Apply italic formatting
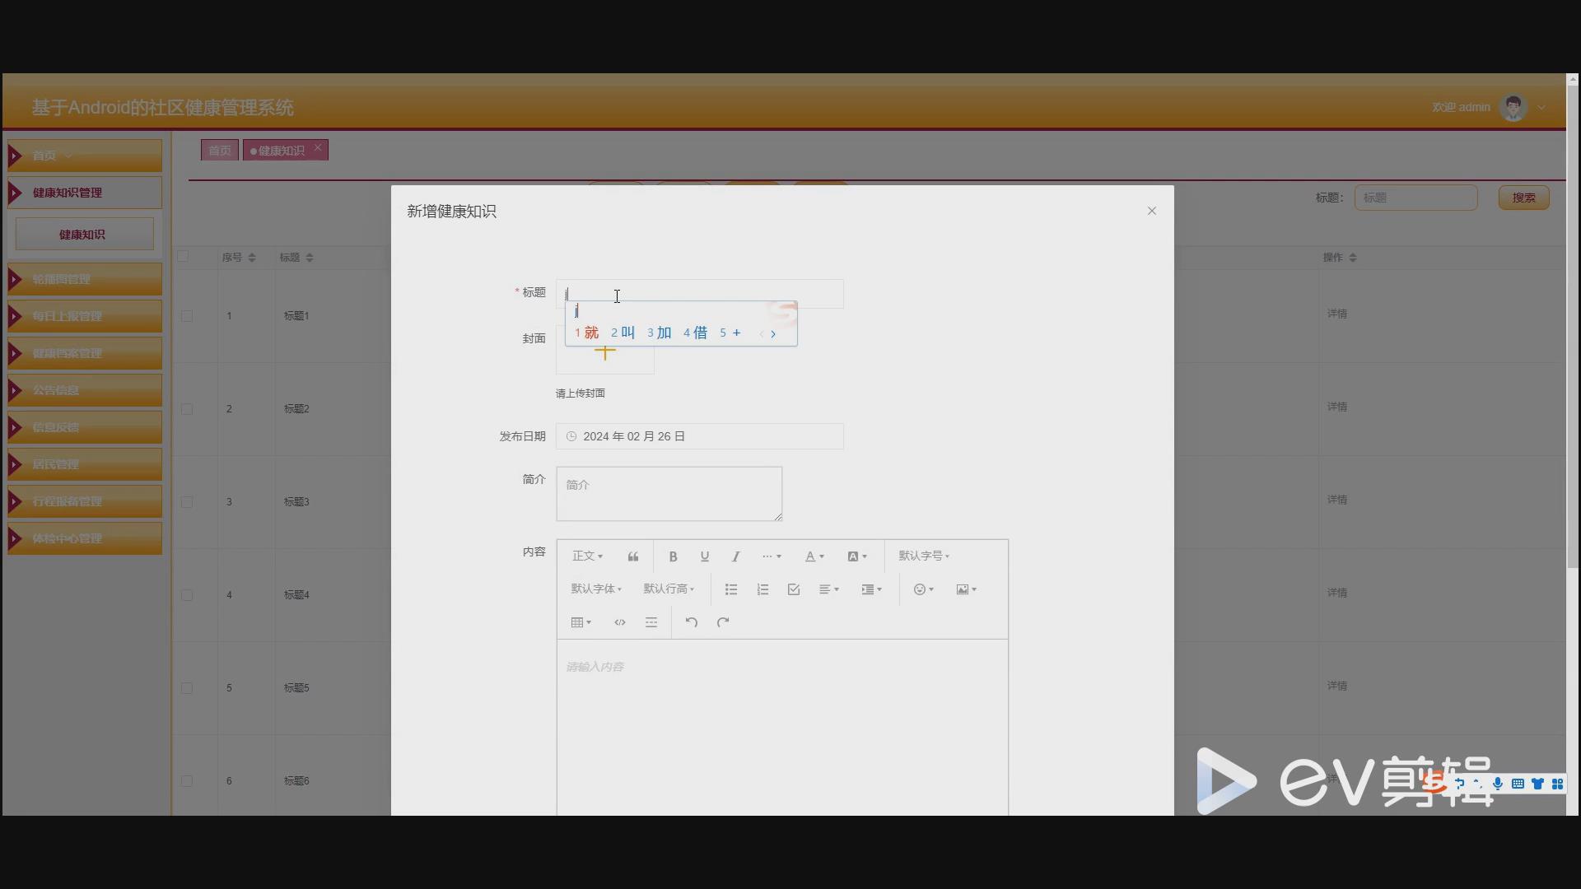 [735, 556]
